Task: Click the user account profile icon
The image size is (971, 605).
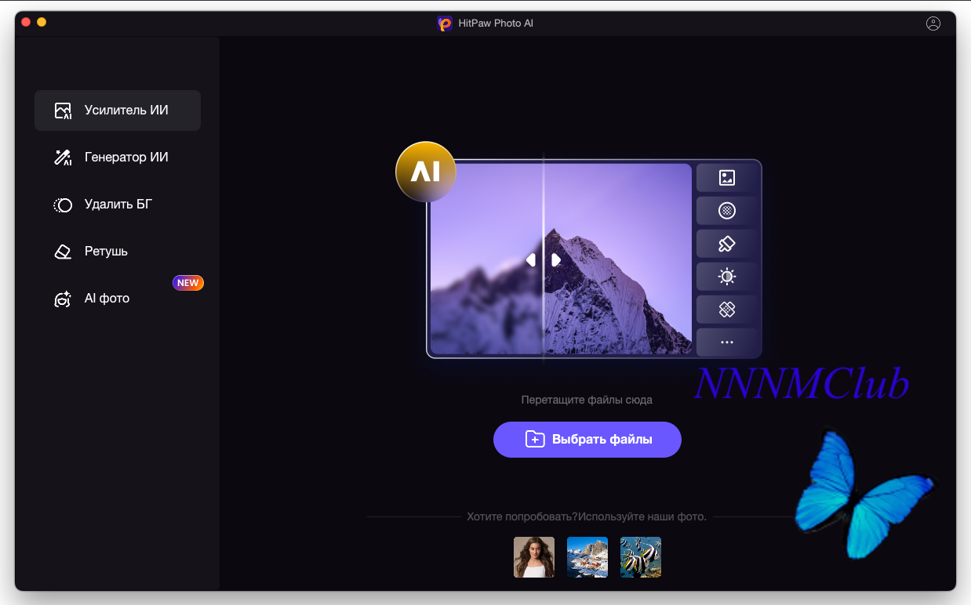Action: point(933,24)
